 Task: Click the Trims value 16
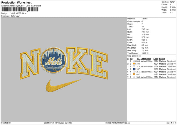[142, 27]
